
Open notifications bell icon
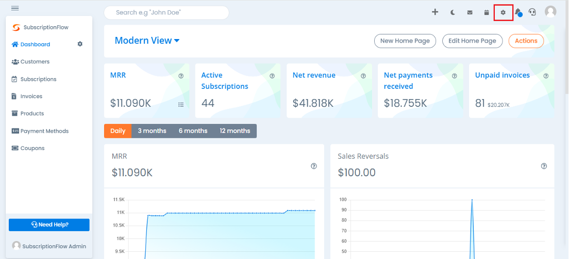[x=518, y=12]
